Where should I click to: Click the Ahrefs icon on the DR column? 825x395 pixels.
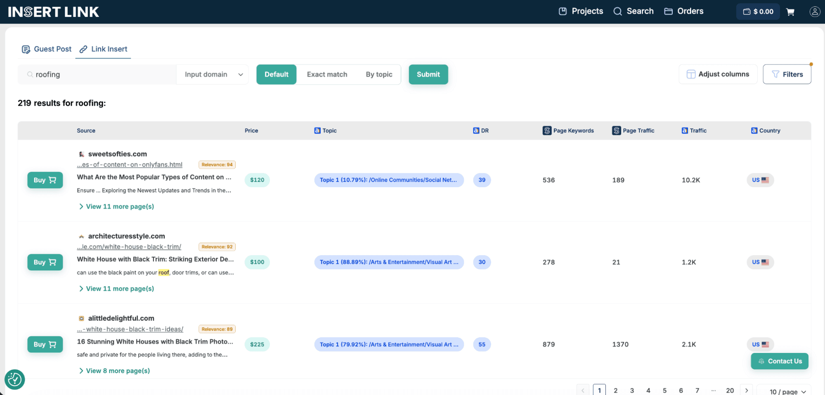475,130
